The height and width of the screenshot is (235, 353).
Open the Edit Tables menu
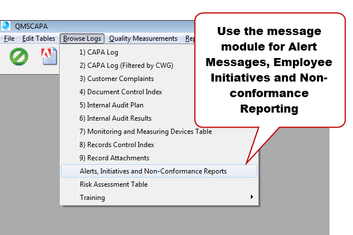point(38,38)
